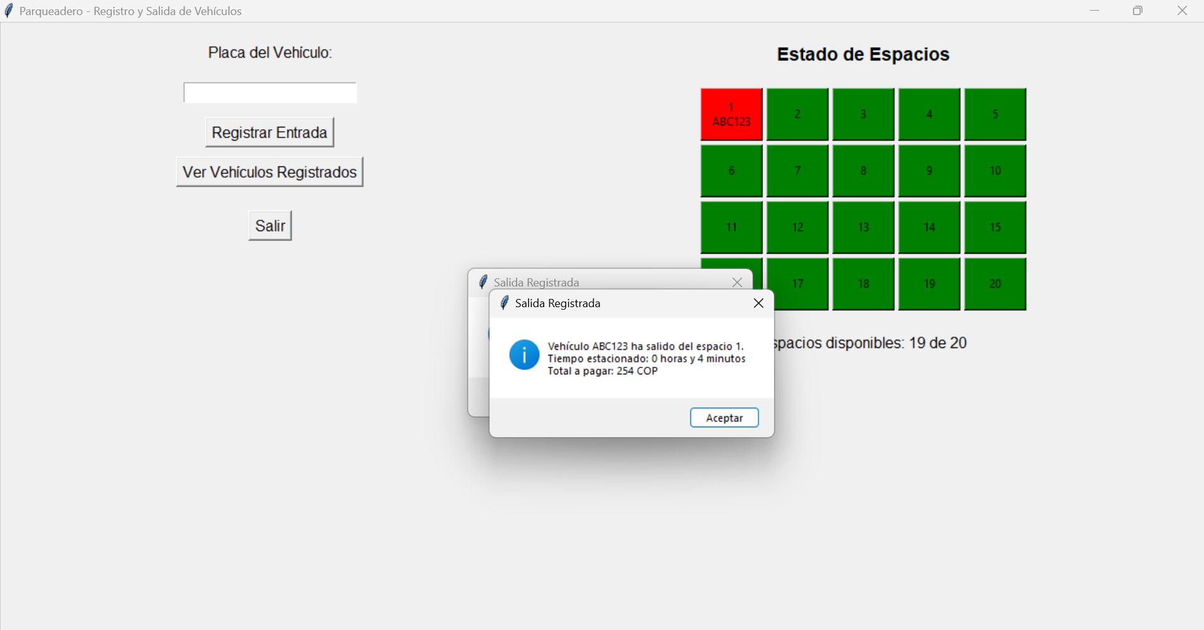Click the Aceptar button in the dialog

[x=724, y=418]
